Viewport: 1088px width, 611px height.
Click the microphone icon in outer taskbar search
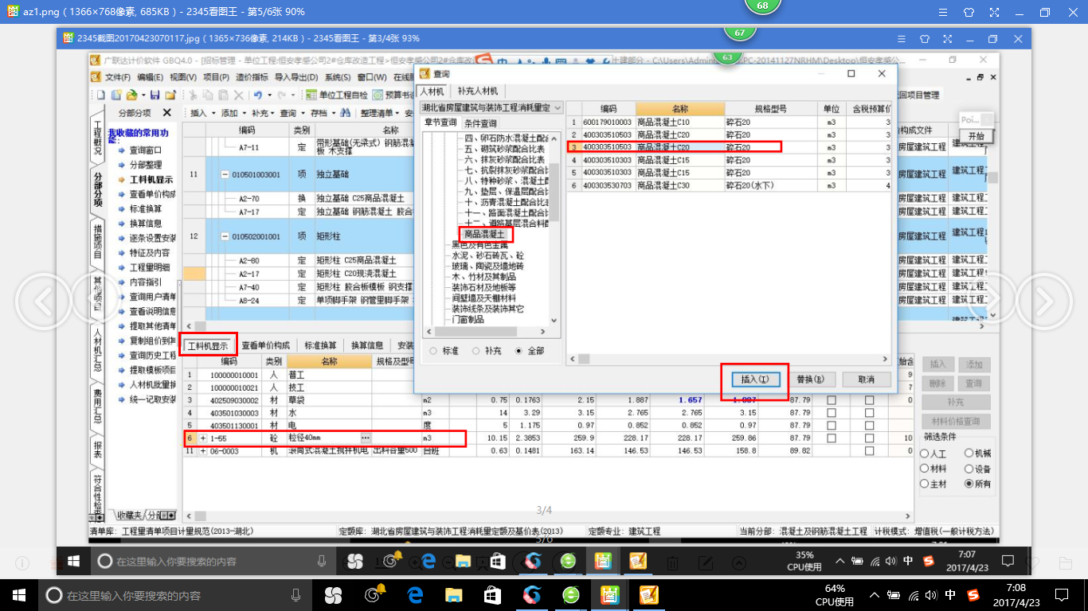pyautogui.click(x=295, y=594)
